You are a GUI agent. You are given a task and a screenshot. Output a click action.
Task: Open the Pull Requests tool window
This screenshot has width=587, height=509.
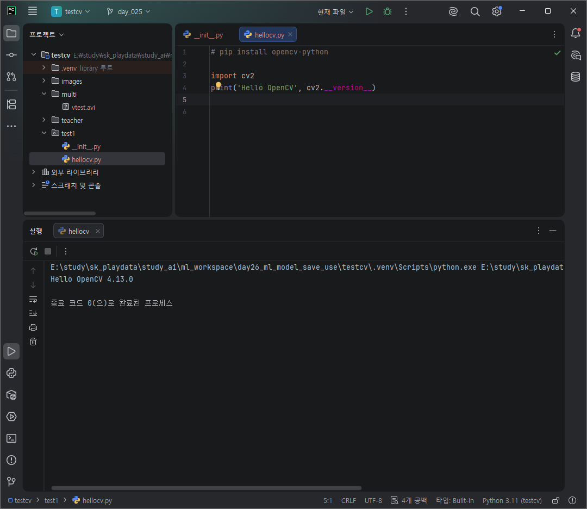click(x=11, y=77)
